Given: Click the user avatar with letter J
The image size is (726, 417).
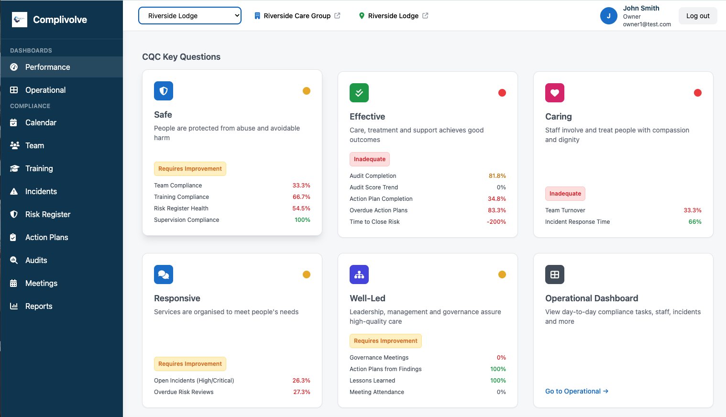Looking at the screenshot, I should 608,16.
